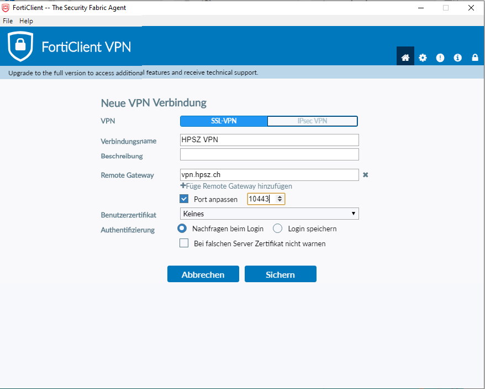Uncheck the Port anpassen checkbox
Screen dimensions: 485x389
[184, 199]
